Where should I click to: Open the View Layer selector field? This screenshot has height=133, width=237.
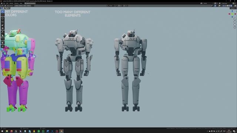click(x=226, y=3)
